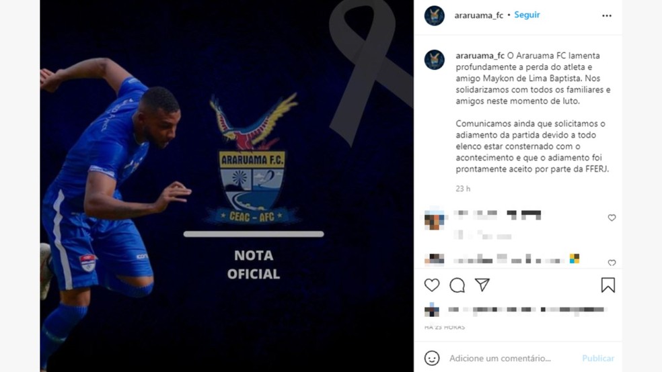Save the post with the bookmark icon
This screenshot has height=372, width=662.
608,285
